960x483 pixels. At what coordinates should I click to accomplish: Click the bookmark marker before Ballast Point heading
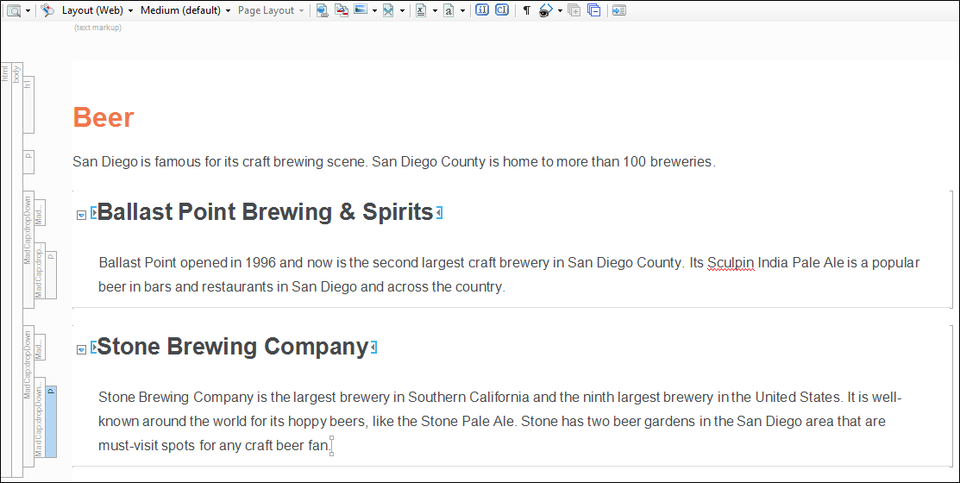coord(94,212)
